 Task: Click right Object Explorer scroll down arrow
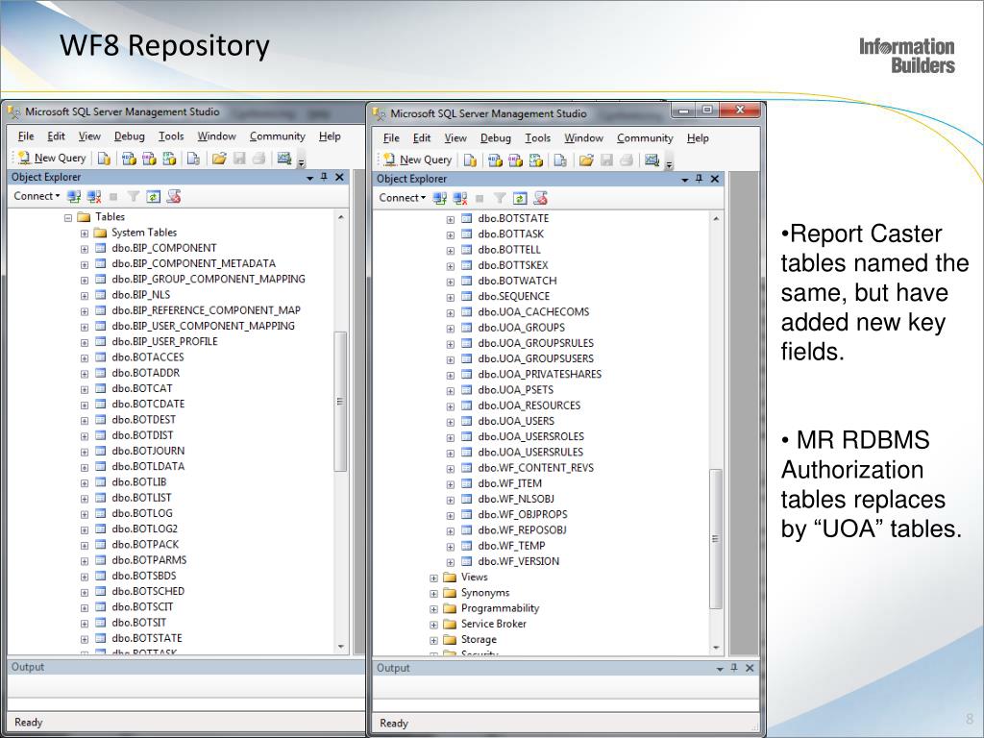(x=716, y=648)
